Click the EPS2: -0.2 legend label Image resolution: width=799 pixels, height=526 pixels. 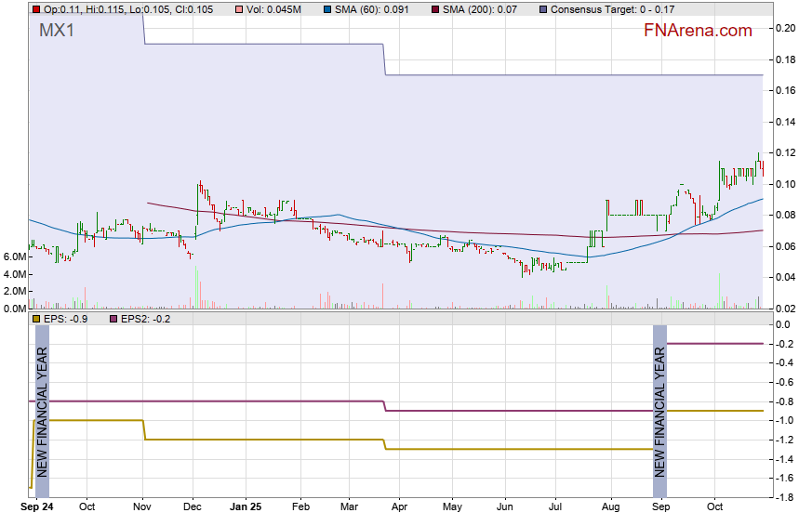coord(146,319)
